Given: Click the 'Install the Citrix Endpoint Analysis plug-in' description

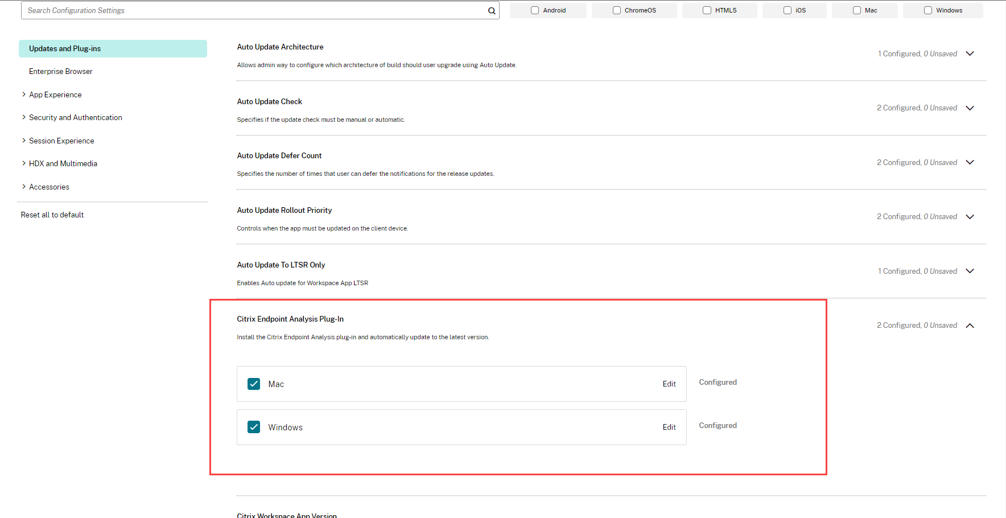Looking at the screenshot, I should (363, 338).
